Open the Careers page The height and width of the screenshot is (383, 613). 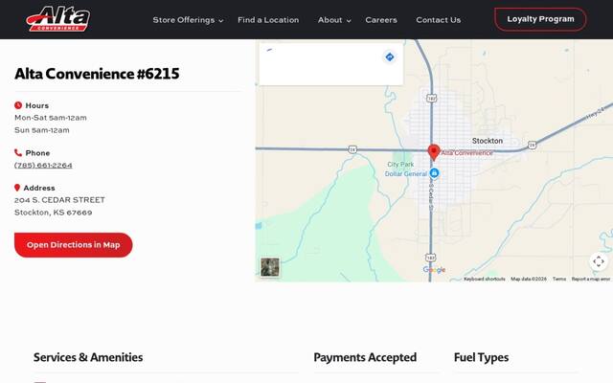pos(381,20)
